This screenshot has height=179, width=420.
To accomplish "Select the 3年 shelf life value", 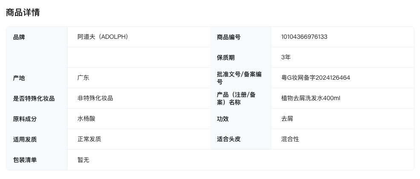I will (286, 57).
